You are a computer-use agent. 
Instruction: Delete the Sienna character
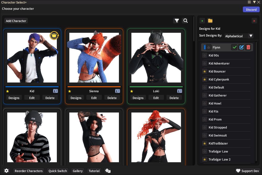(x=112, y=98)
